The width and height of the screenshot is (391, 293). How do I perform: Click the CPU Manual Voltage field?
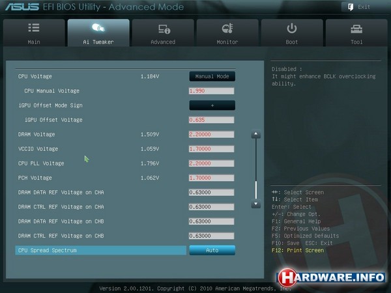[211, 91]
